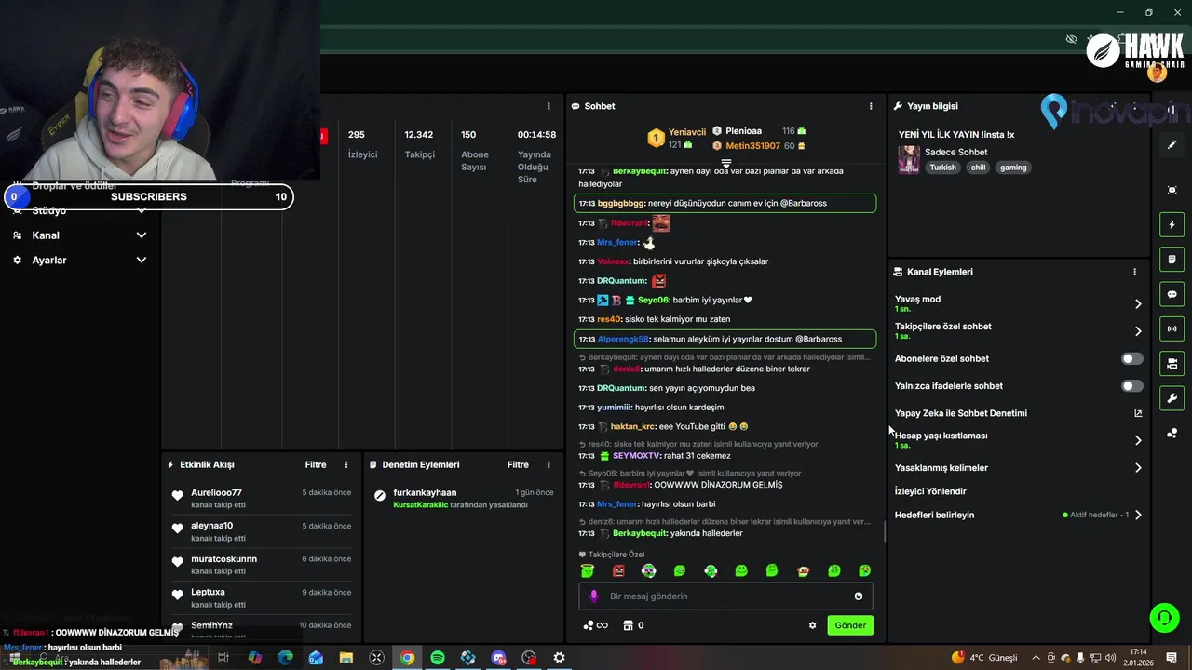This screenshot has width=1192, height=670.
Task: Open the green headset support button
Action: pyautogui.click(x=1163, y=617)
